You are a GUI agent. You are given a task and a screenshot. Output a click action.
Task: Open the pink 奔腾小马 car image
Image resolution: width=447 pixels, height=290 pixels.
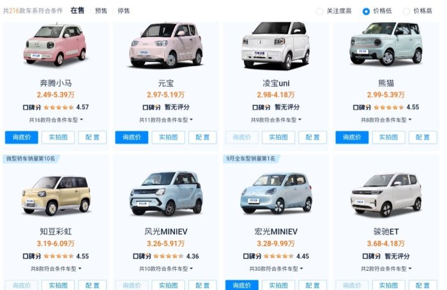(x=56, y=45)
